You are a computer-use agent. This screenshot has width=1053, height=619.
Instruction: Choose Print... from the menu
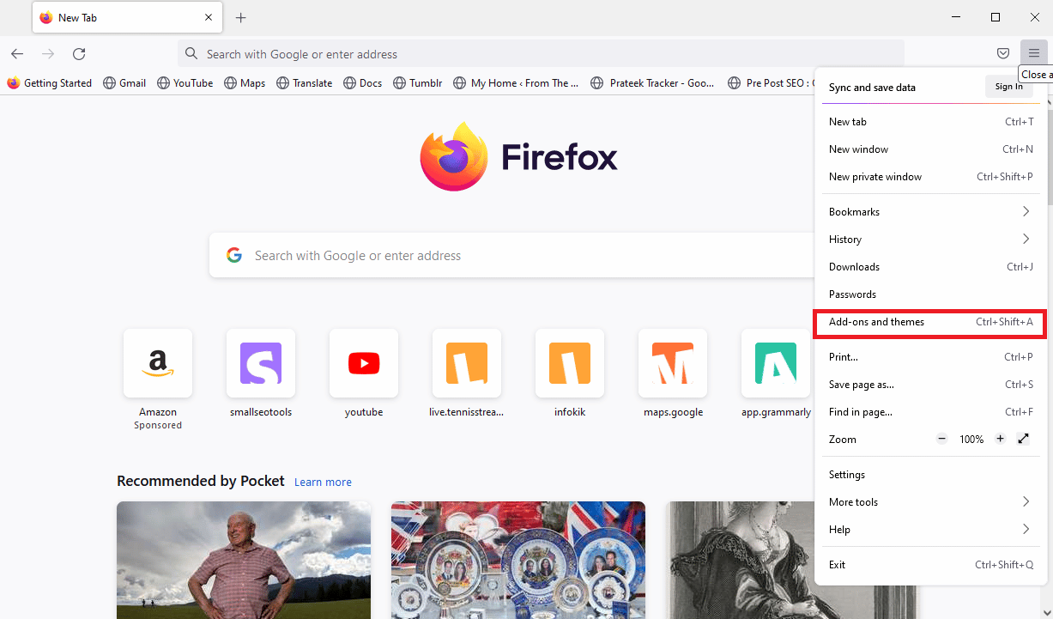pos(930,356)
